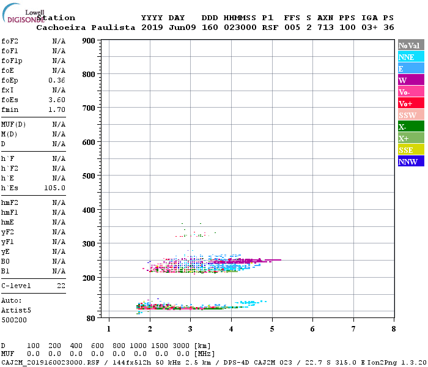
Task: Click the Vo- pink legend swatch
Action: click(411, 92)
